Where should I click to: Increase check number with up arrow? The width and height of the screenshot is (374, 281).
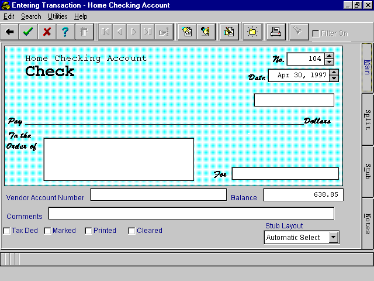[329, 56]
